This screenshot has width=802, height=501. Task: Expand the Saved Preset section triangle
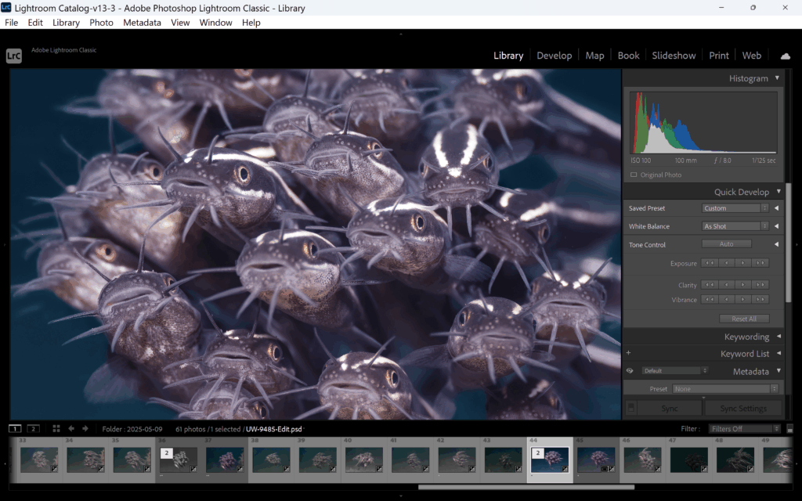click(x=776, y=208)
